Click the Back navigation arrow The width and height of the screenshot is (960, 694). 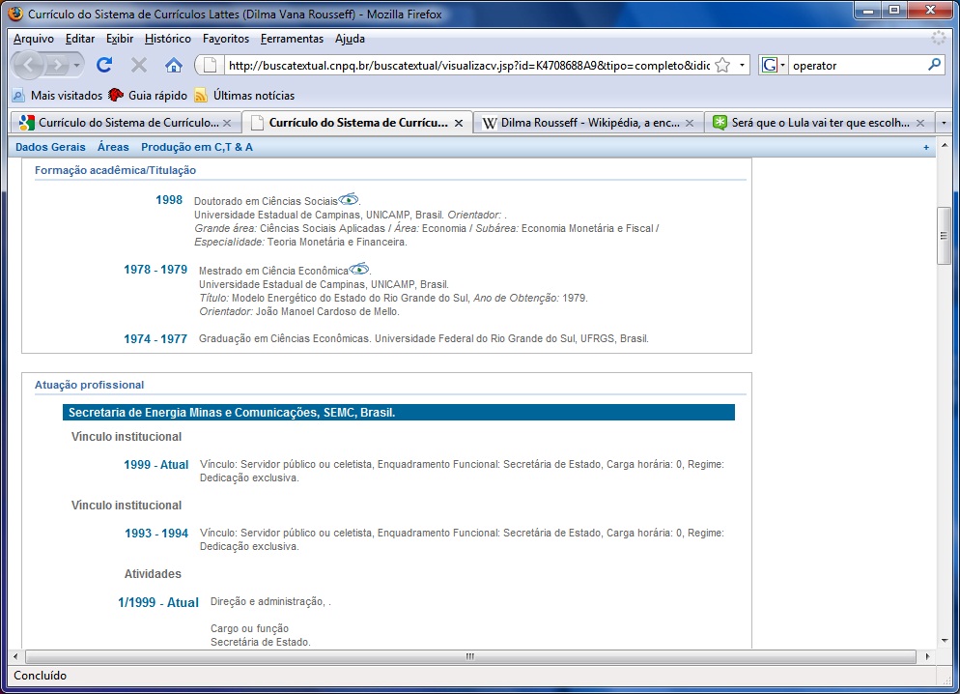pos(32,65)
